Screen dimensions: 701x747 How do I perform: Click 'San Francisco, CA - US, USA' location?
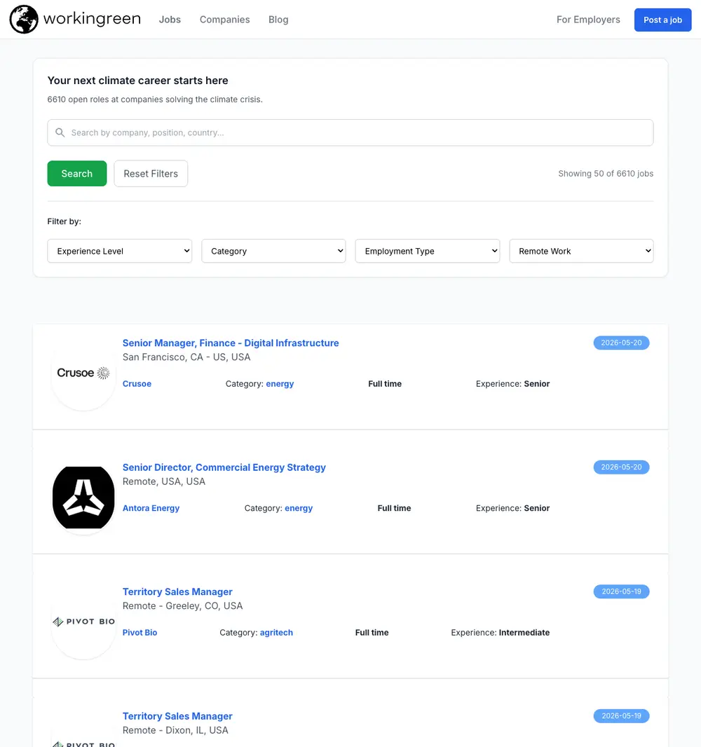click(186, 357)
